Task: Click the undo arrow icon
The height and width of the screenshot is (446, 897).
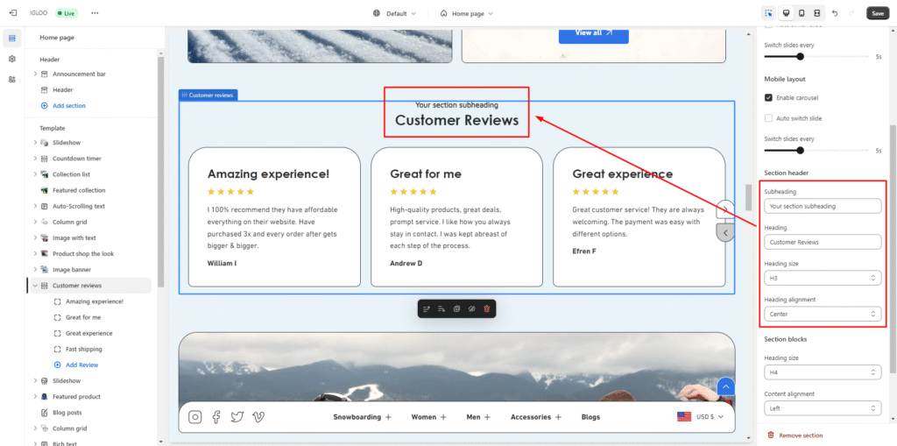Action: point(834,13)
